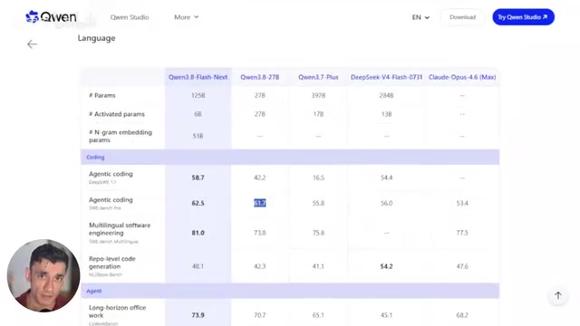Click the Language heading
The image size is (580, 326).
(x=97, y=38)
